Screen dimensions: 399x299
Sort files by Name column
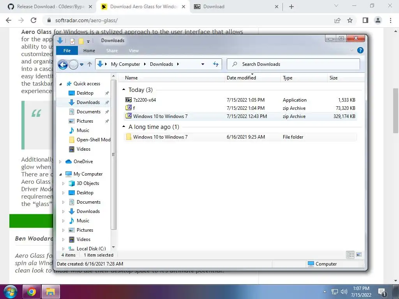tap(172, 78)
